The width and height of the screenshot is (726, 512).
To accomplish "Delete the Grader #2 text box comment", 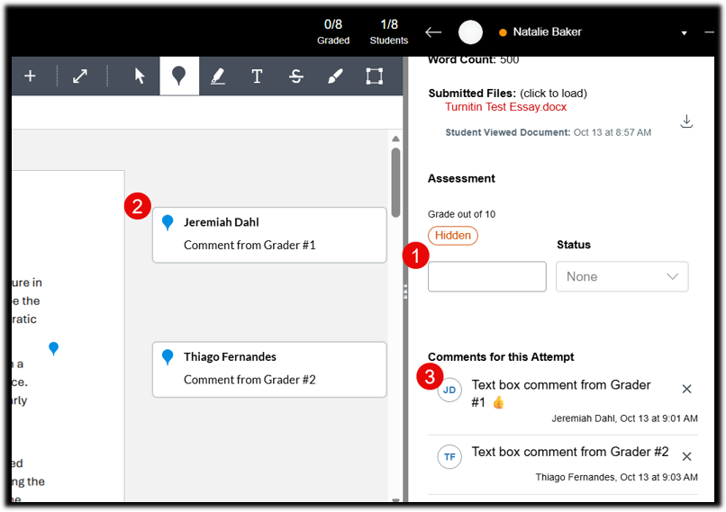I will [686, 456].
